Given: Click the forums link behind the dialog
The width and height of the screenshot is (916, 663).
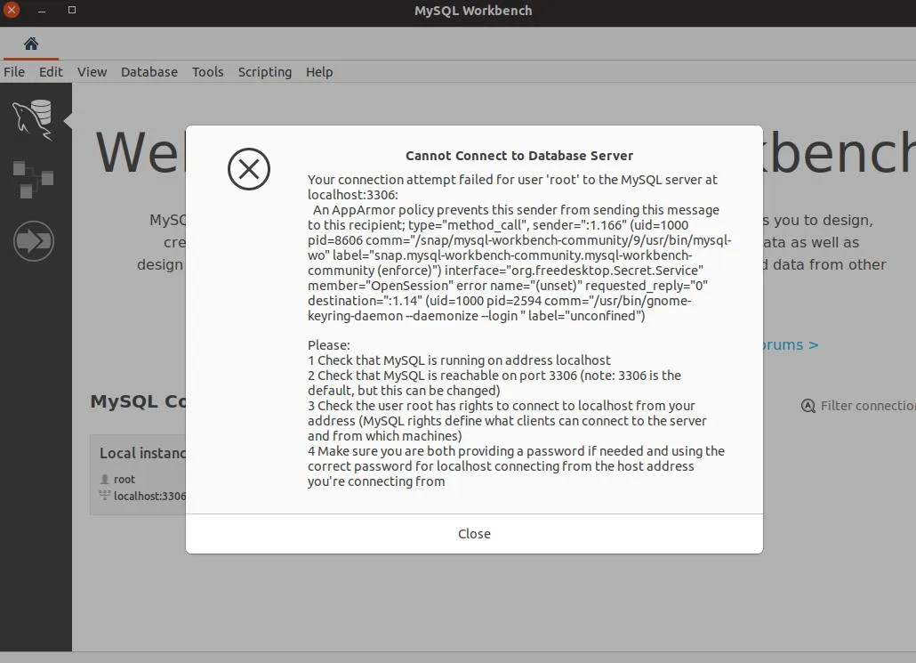Looking at the screenshot, I should pos(791,345).
